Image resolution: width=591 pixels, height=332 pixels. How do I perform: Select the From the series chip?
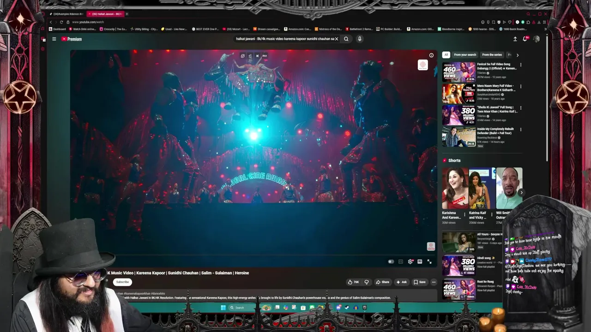click(x=492, y=55)
